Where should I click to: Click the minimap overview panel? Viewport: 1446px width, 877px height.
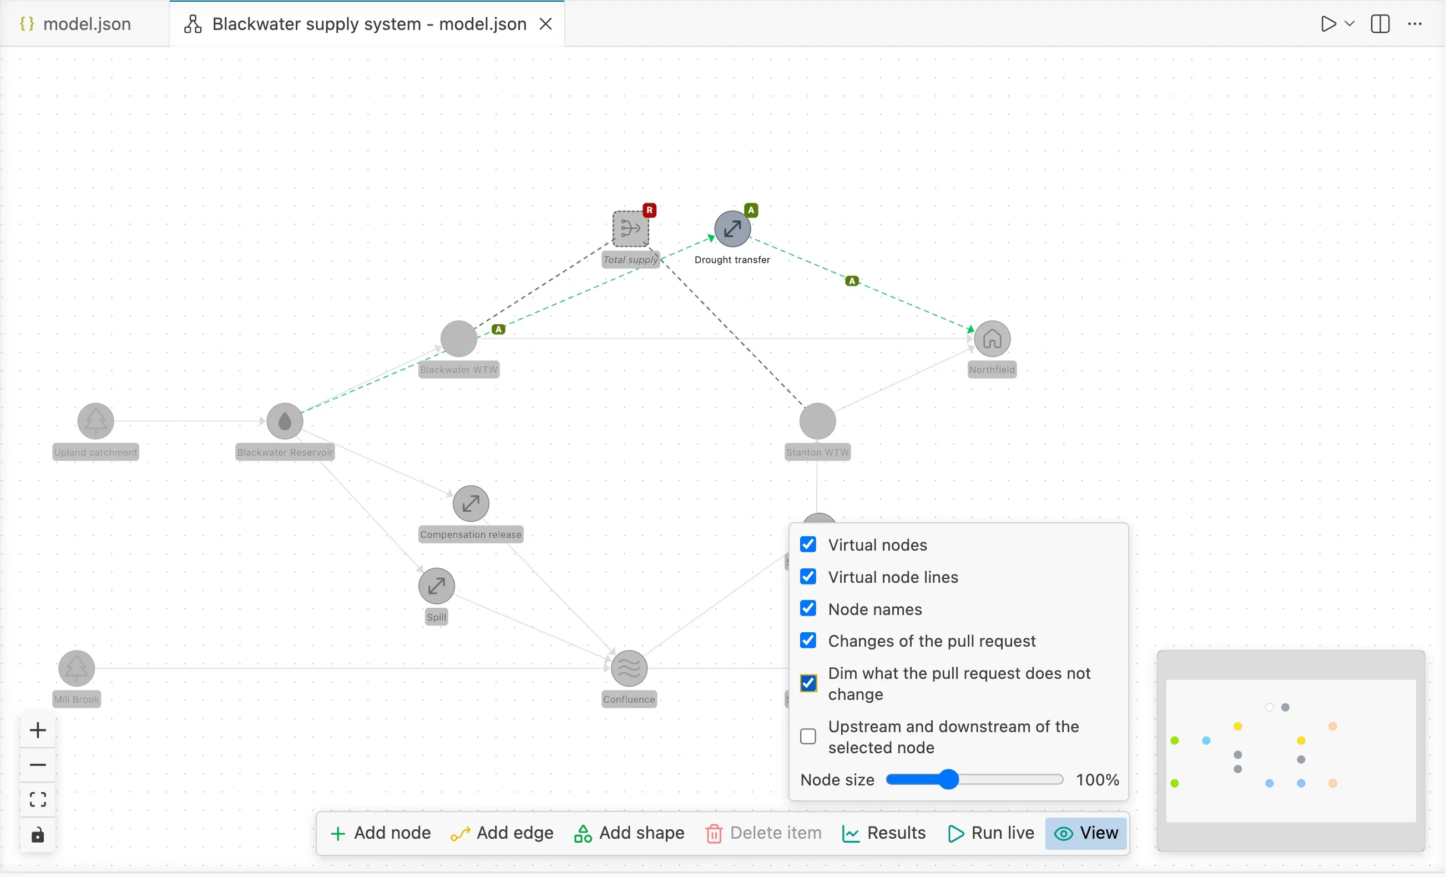pos(1291,751)
